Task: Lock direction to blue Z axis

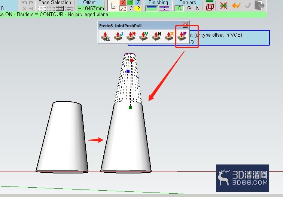Action: [138, 3]
